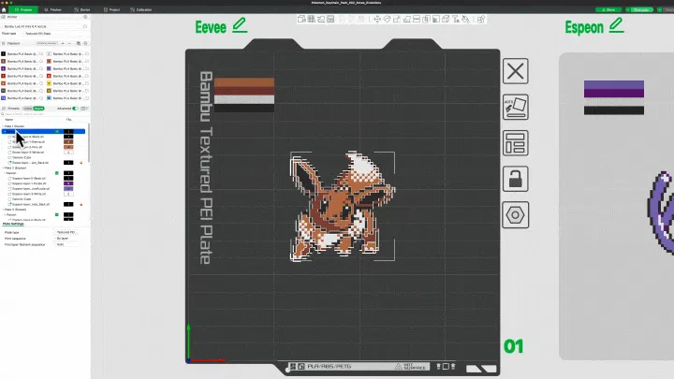
Task: Open the Assembly view icon
Action: pyautogui.click(x=481, y=19)
